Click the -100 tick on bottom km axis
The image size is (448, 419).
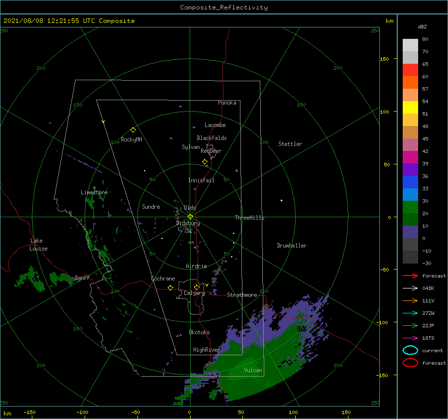click(82, 413)
